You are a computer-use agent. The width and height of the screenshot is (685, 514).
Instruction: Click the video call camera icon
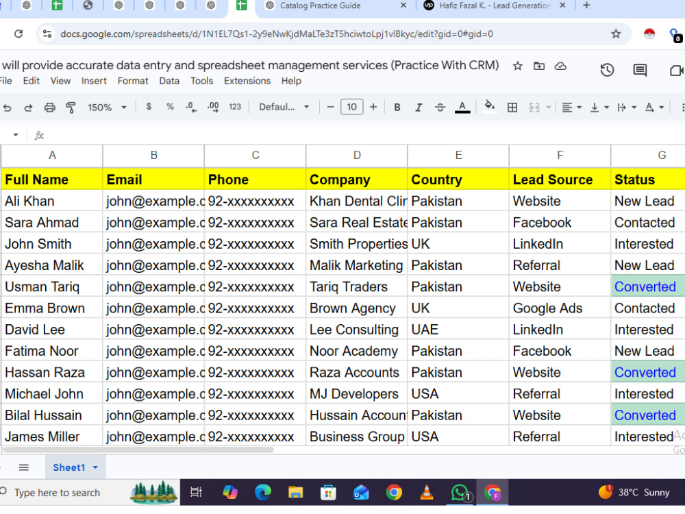tap(676, 71)
